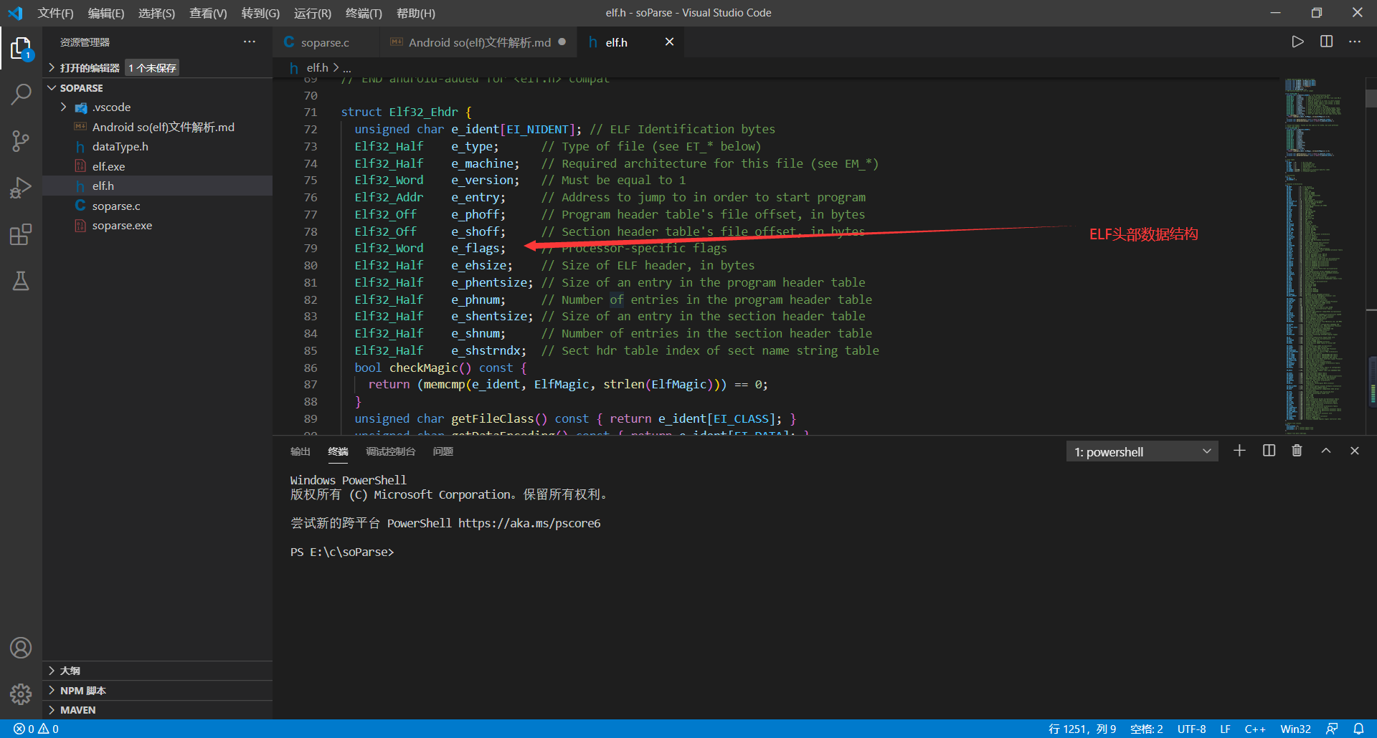Screen dimensions: 1377x738
Task: Kill terminal with trash icon
Action: pos(1297,451)
